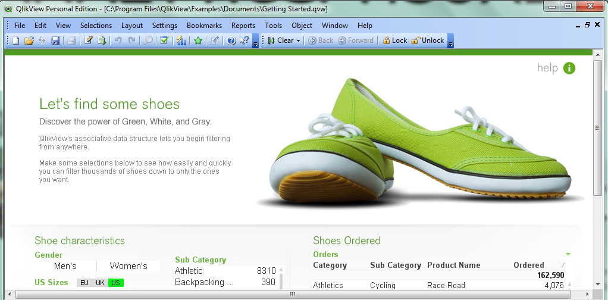
Task: Click the Undo arrow icon
Action: pos(118,40)
